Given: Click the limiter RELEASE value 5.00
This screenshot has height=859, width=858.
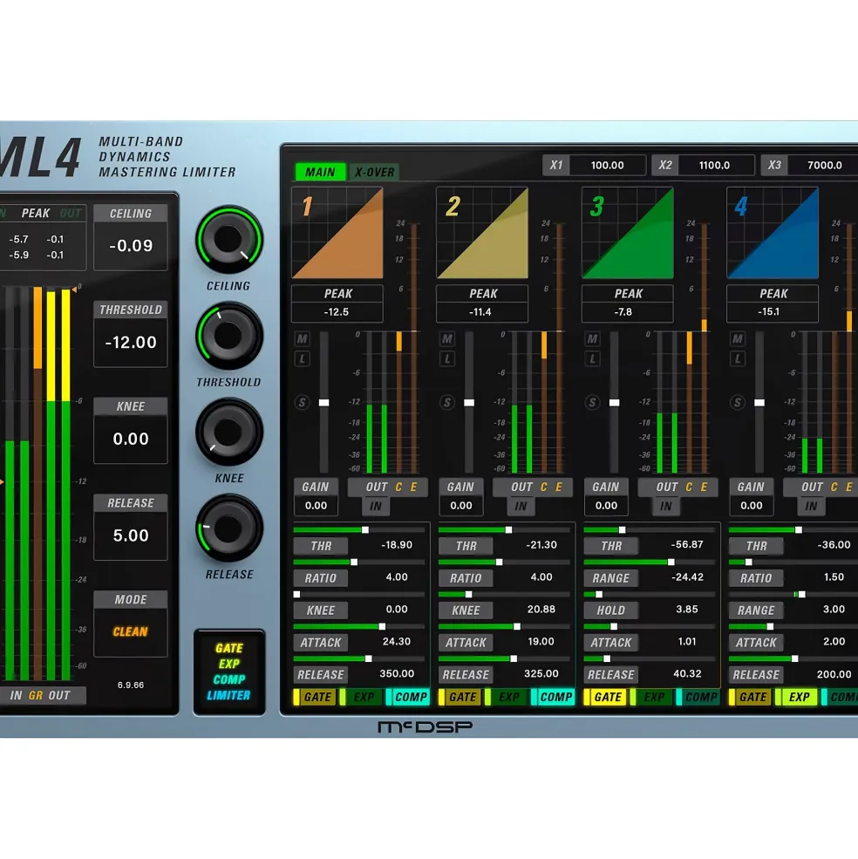Looking at the screenshot, I should 131,535.
